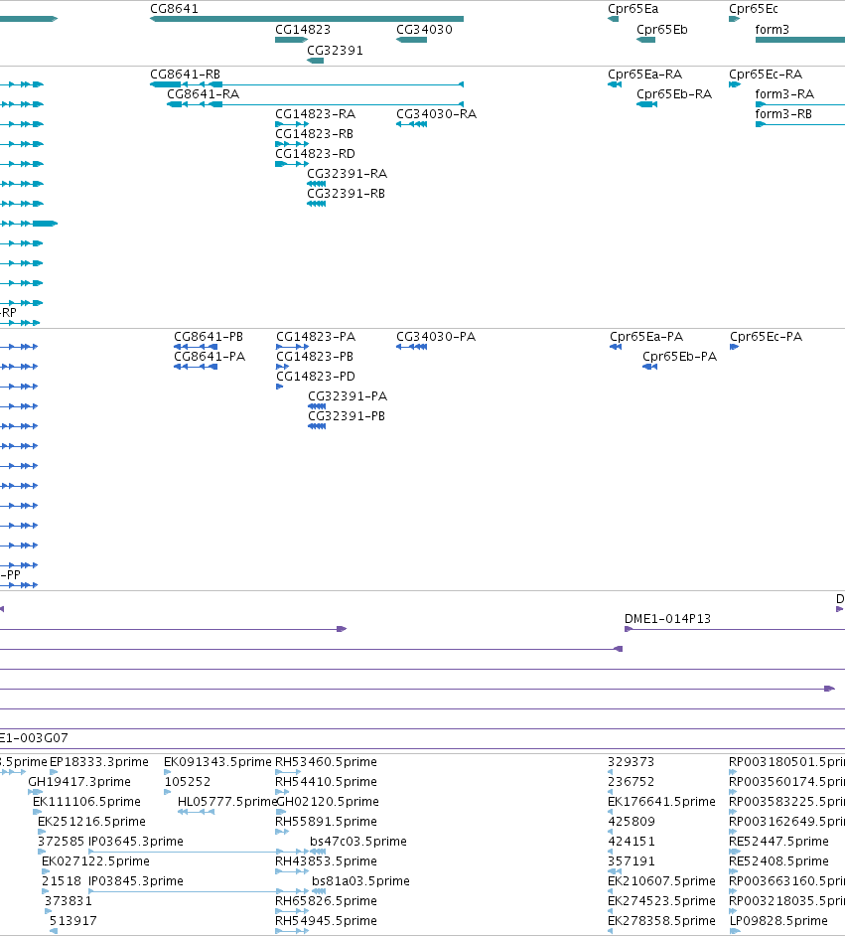The image size is (845, 936).
Task: Open the EP18333.3prime EST label
Action: [x=99, y=762]
